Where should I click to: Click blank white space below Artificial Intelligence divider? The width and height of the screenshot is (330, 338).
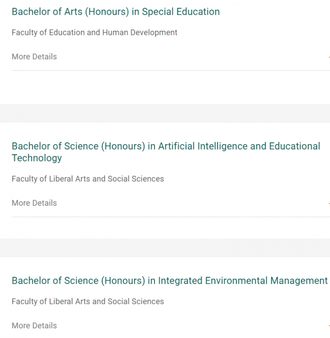165,228
